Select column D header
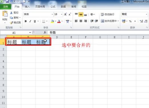 [57, 37]
